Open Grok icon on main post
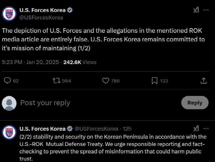The height and width of the screenshot is (162, 215). pos(196,10)
